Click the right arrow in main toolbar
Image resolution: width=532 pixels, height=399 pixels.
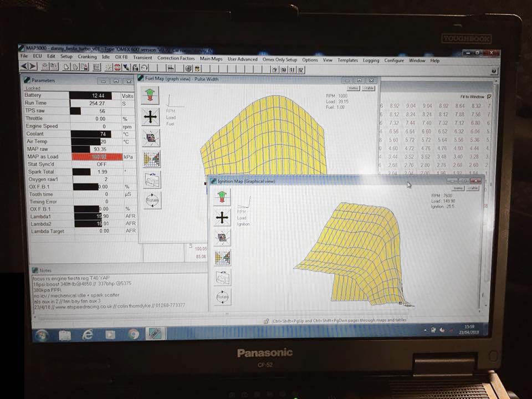pos(33,67)
